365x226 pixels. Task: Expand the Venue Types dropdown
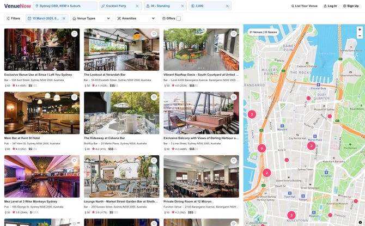(93, 18)
